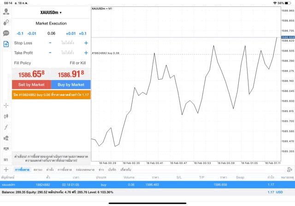The height and width of the screenshot is (206, 295).
Task: Edit the 0.06 volume field
Action: coord(51,34)
